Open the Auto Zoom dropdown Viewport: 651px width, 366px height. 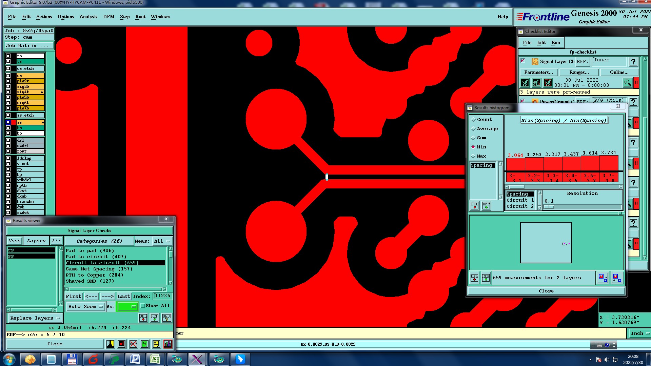85,307
